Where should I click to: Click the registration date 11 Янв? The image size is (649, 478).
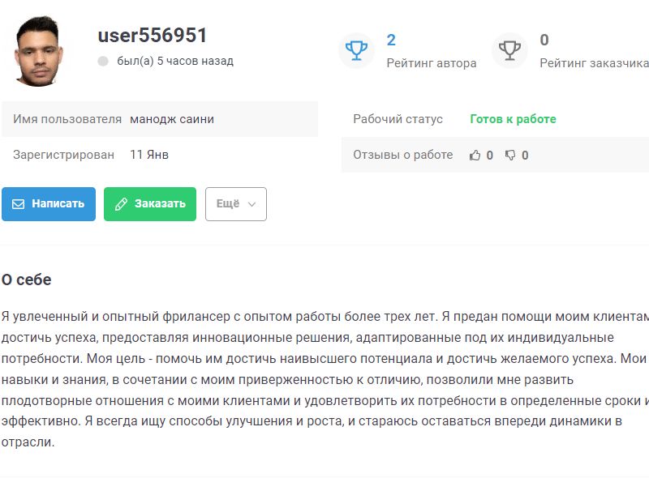[x=149, y=155]
